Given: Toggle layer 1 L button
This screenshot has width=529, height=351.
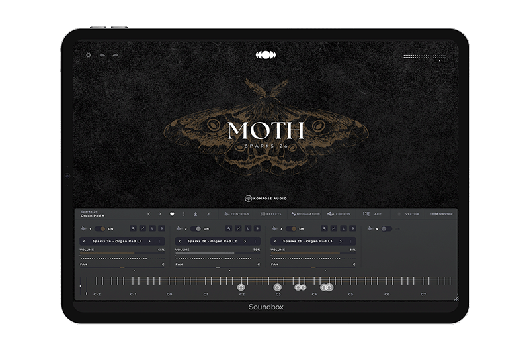Looking at the screenshot, I should pyautogui.click(x=152, y=228).
